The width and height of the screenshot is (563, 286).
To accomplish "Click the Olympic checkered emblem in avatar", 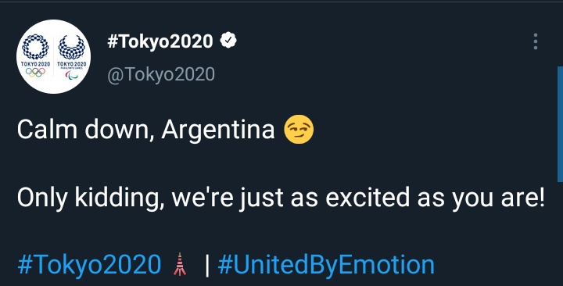I will (x=35, y=47).
